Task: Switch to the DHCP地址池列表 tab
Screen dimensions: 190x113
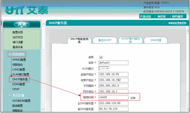Action: 79,40
